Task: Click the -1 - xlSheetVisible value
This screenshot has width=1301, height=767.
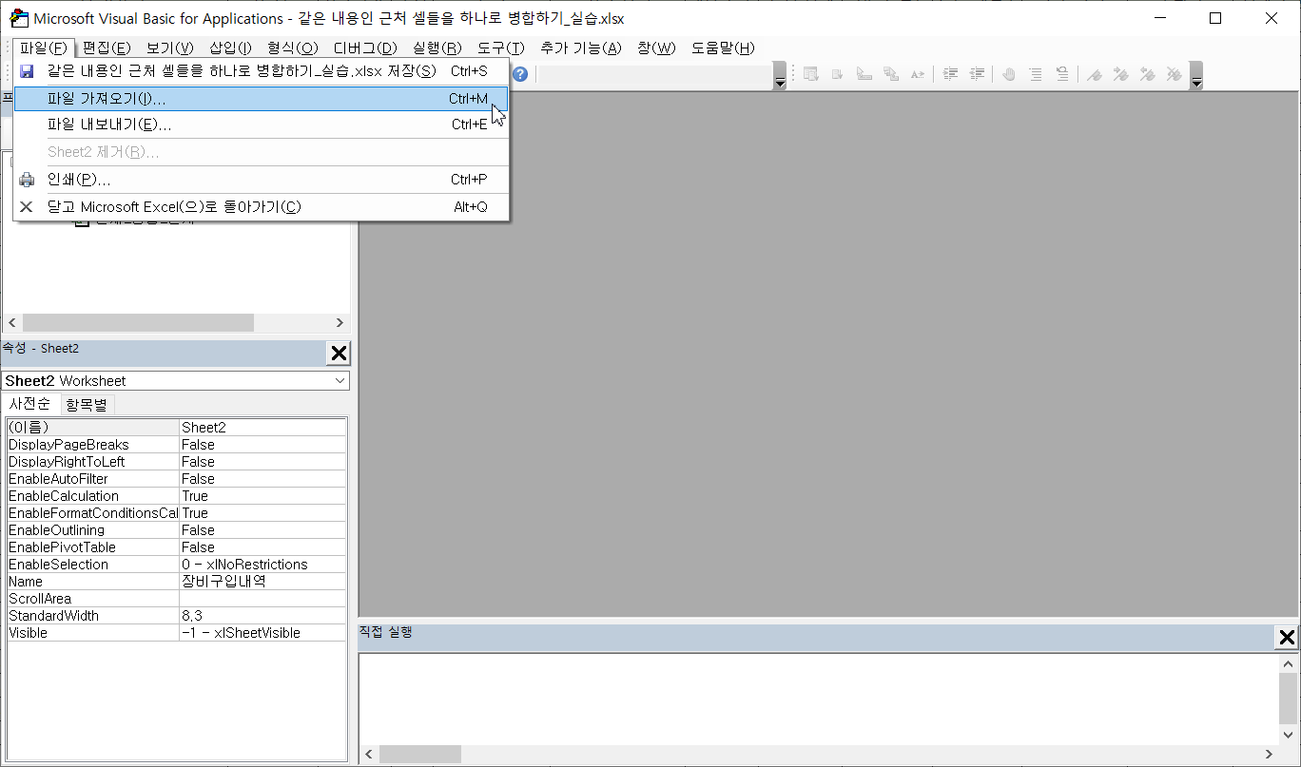Action: click(262, 632)
